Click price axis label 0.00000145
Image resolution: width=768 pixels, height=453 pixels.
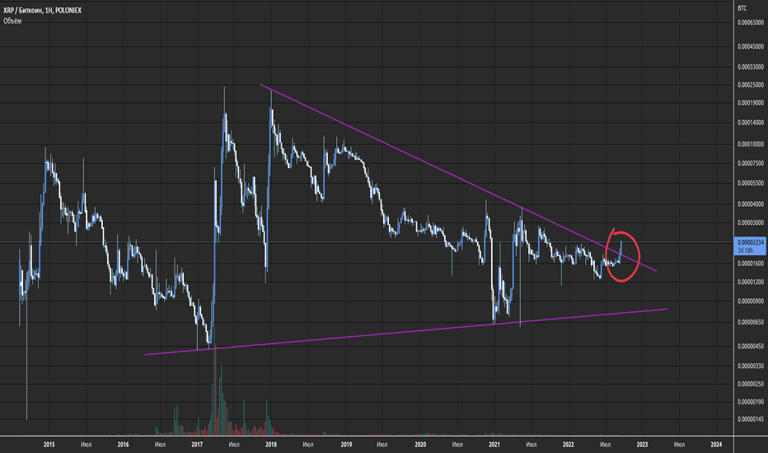(x=751, y=419)
